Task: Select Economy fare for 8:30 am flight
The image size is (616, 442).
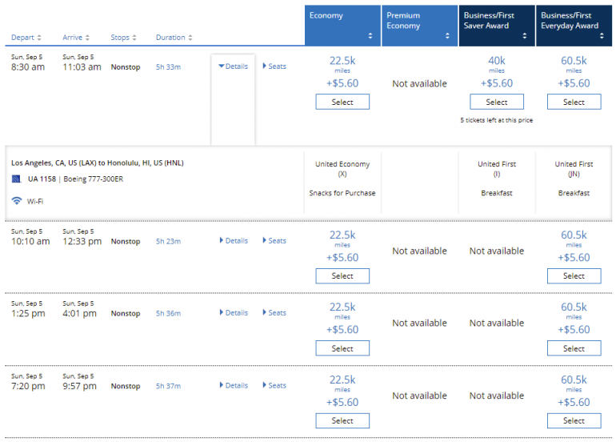Action: click(x=342, y=102)
